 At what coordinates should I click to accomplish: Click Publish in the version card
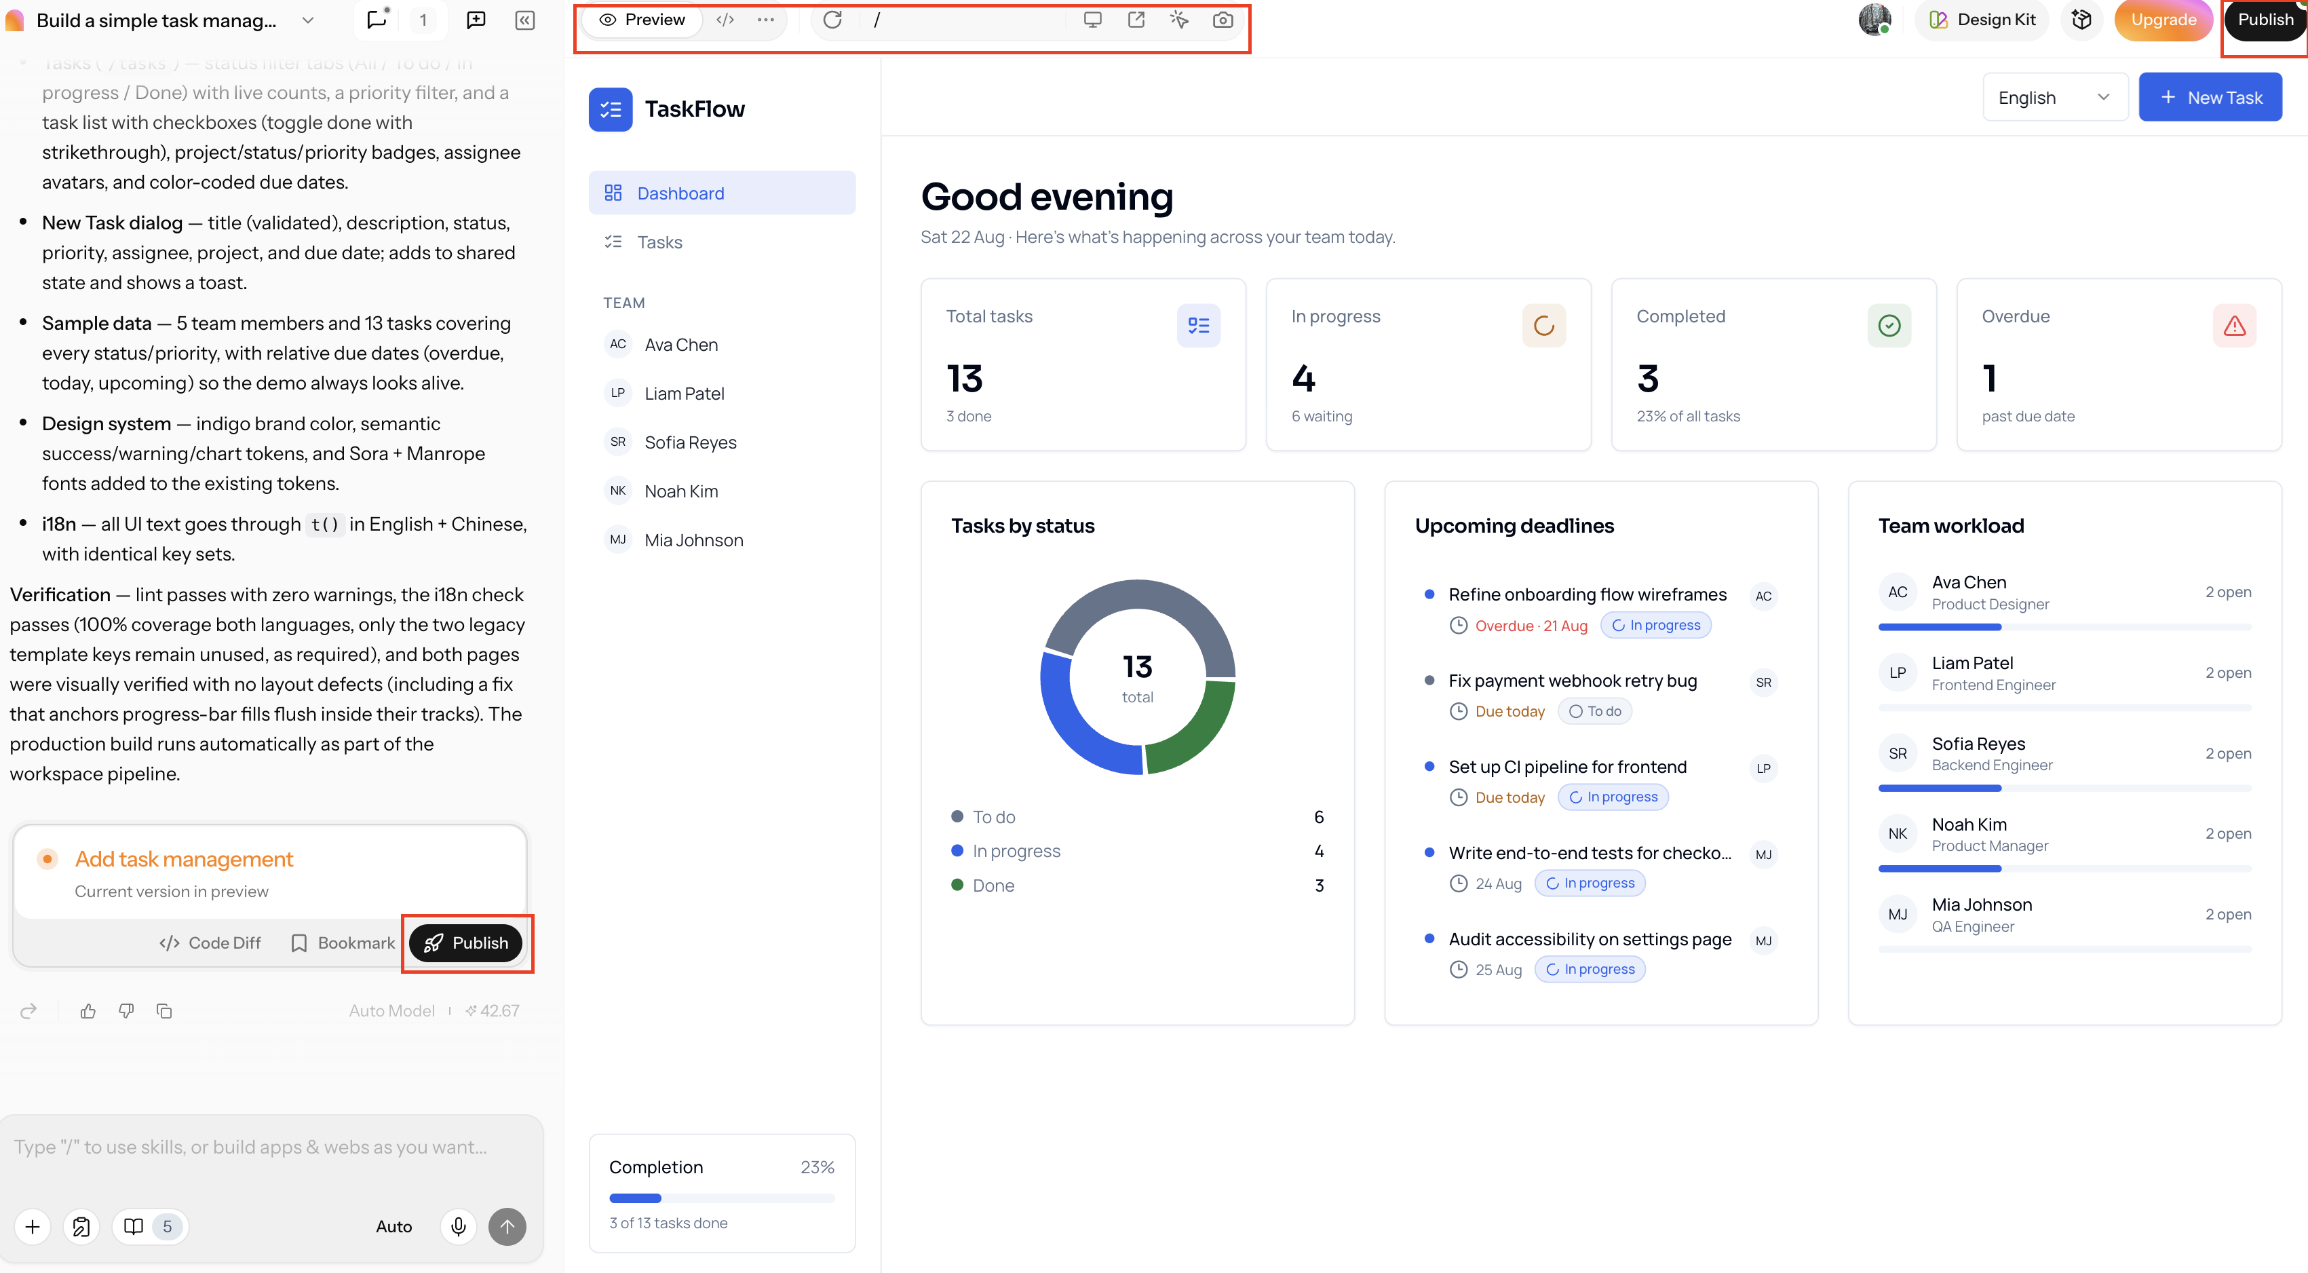pos(465,943)
